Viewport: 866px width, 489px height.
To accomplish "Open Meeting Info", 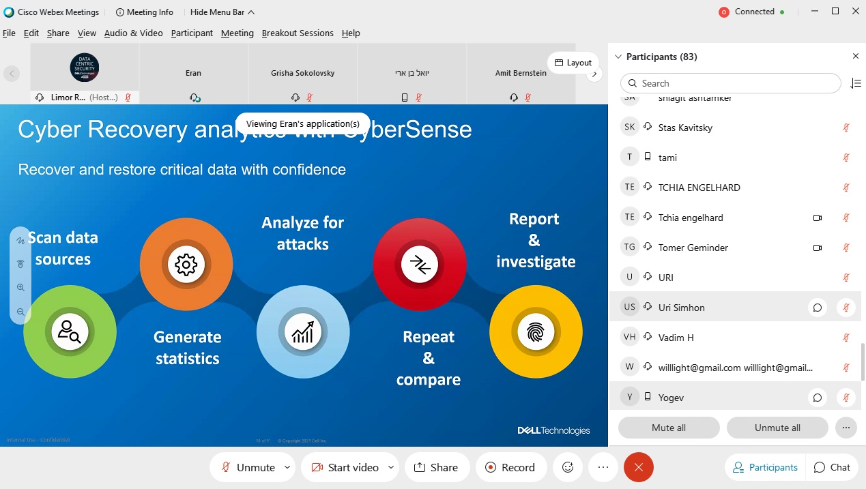I will (x=145, y=12).
